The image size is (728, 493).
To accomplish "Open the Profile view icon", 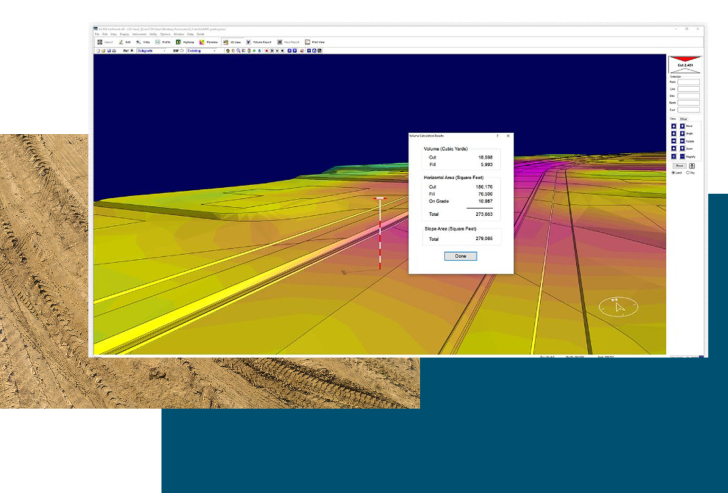I will (157, 42).
